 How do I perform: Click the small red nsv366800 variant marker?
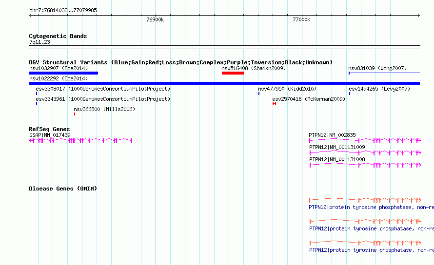click(x=75, y=114)
